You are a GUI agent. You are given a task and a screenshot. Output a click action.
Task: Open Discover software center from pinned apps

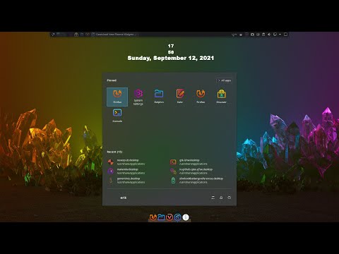click(221, 96)
